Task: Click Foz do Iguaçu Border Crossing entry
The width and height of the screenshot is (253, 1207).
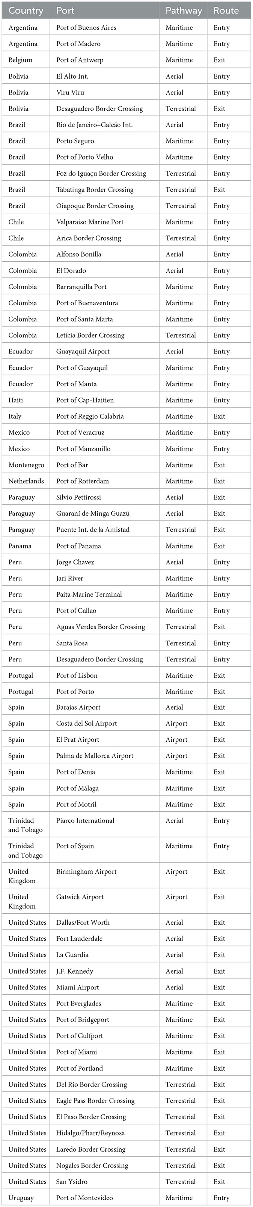Action: pos(101,173)
